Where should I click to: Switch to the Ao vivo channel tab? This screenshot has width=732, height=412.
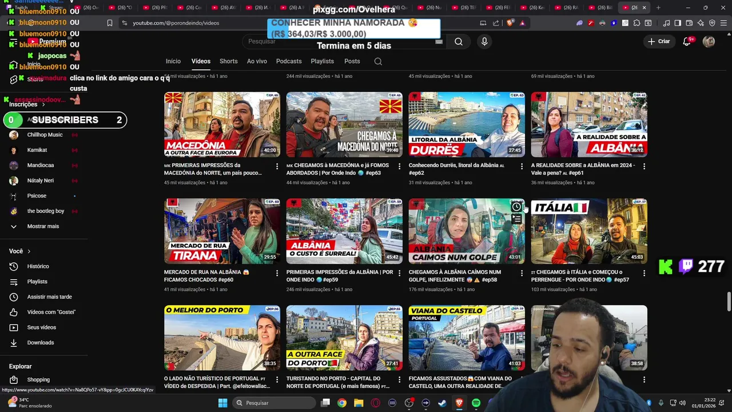pyautogui.click(x=257, y=61)
